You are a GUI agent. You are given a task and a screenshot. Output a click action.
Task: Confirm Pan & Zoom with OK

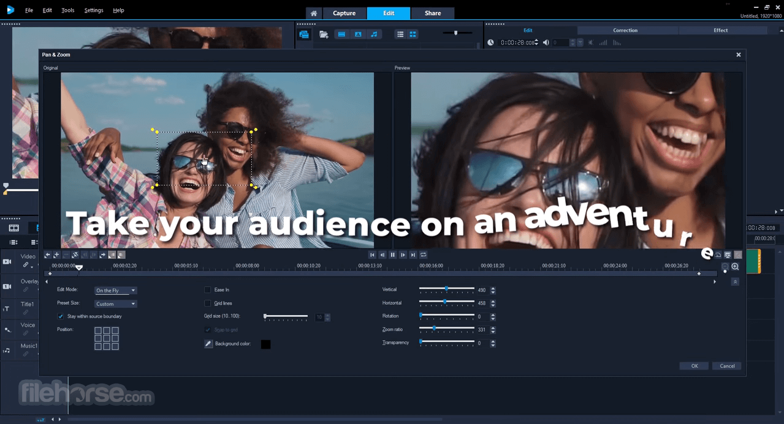click(695, 366)
